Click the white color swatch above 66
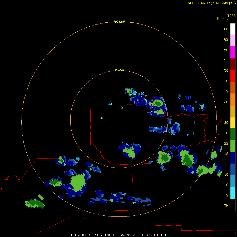237x237 pixels. point(233,29)
